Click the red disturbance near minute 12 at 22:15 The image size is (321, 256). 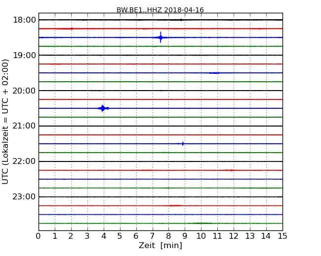click(230, 170)
